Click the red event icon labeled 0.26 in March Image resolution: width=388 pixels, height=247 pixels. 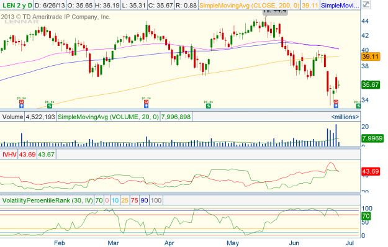147,102
